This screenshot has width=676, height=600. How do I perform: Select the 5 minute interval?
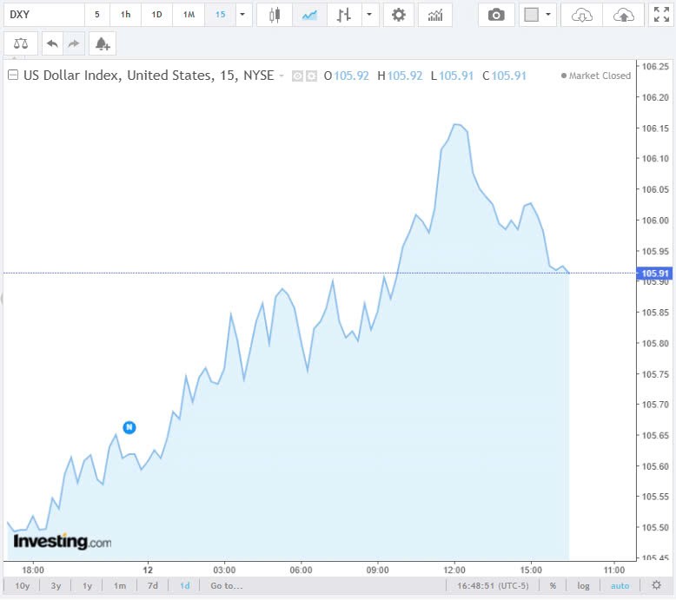pos(97,15)
